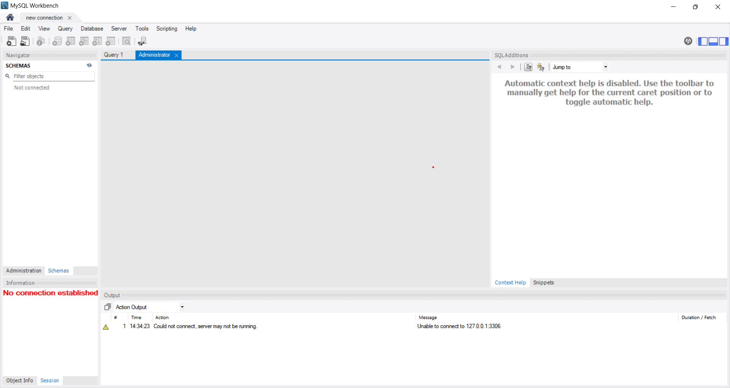Open the File menu

point(8,29)
